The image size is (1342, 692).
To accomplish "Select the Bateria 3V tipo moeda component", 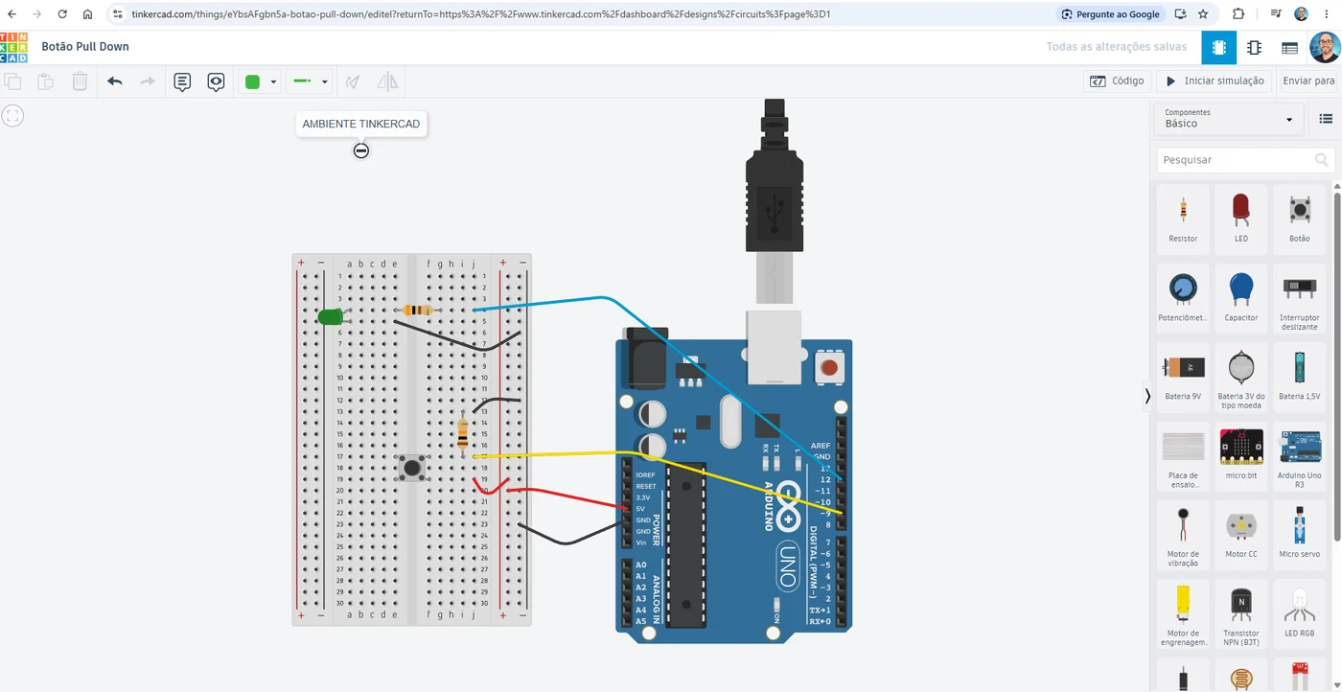I will [1241, 377].
